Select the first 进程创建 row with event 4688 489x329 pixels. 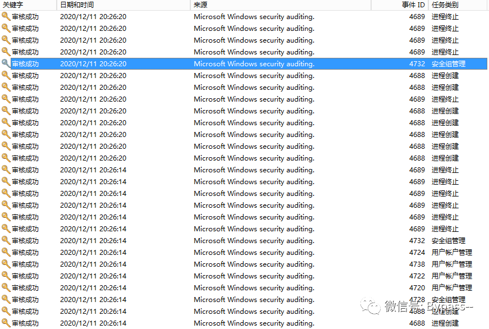[225, 75]
